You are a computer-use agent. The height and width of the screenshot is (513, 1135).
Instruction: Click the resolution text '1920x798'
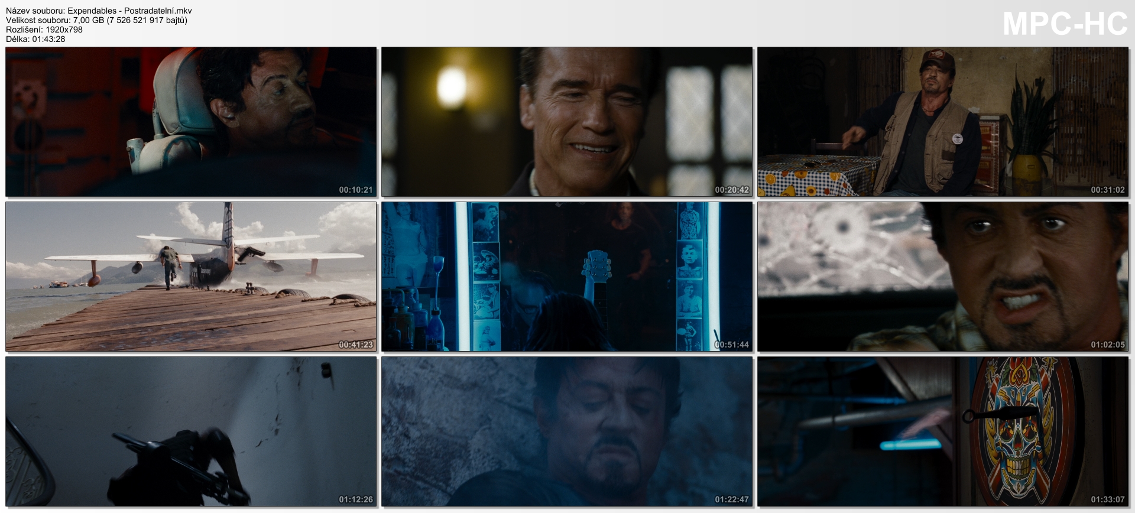tap(64, 30)
